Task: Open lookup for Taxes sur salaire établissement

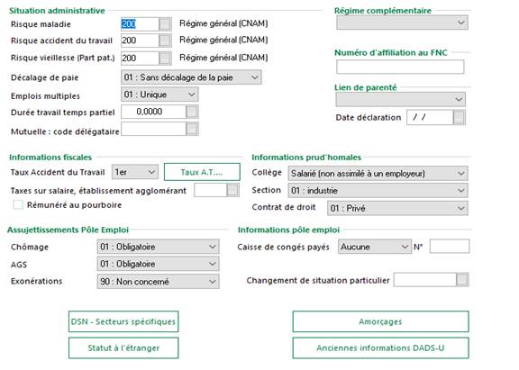Action: (x=232, y=190)
